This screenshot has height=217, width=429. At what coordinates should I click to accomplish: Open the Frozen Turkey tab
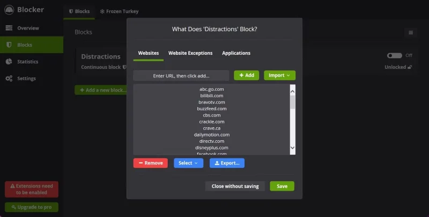[119, 11]
